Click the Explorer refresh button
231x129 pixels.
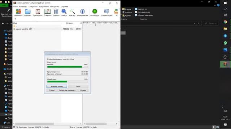click(199, 23)
